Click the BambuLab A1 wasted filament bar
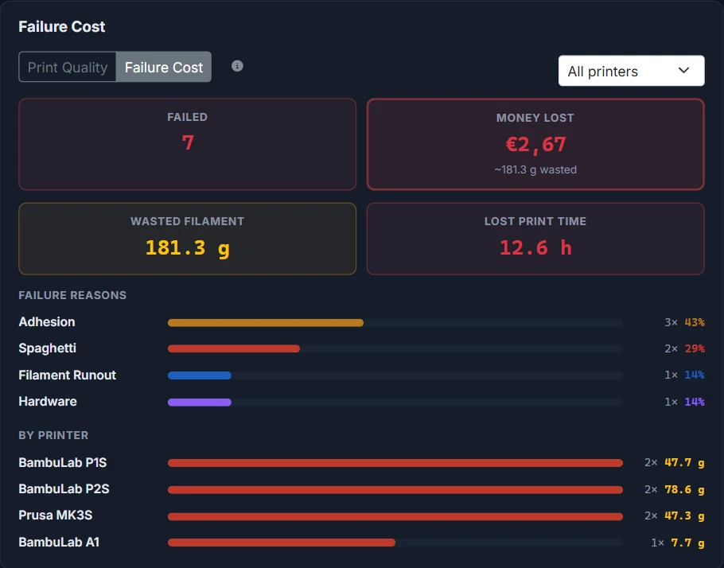724x568 pixels. (281, 543)
